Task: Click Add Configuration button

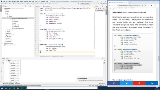Action: click(x=85, y=4)
